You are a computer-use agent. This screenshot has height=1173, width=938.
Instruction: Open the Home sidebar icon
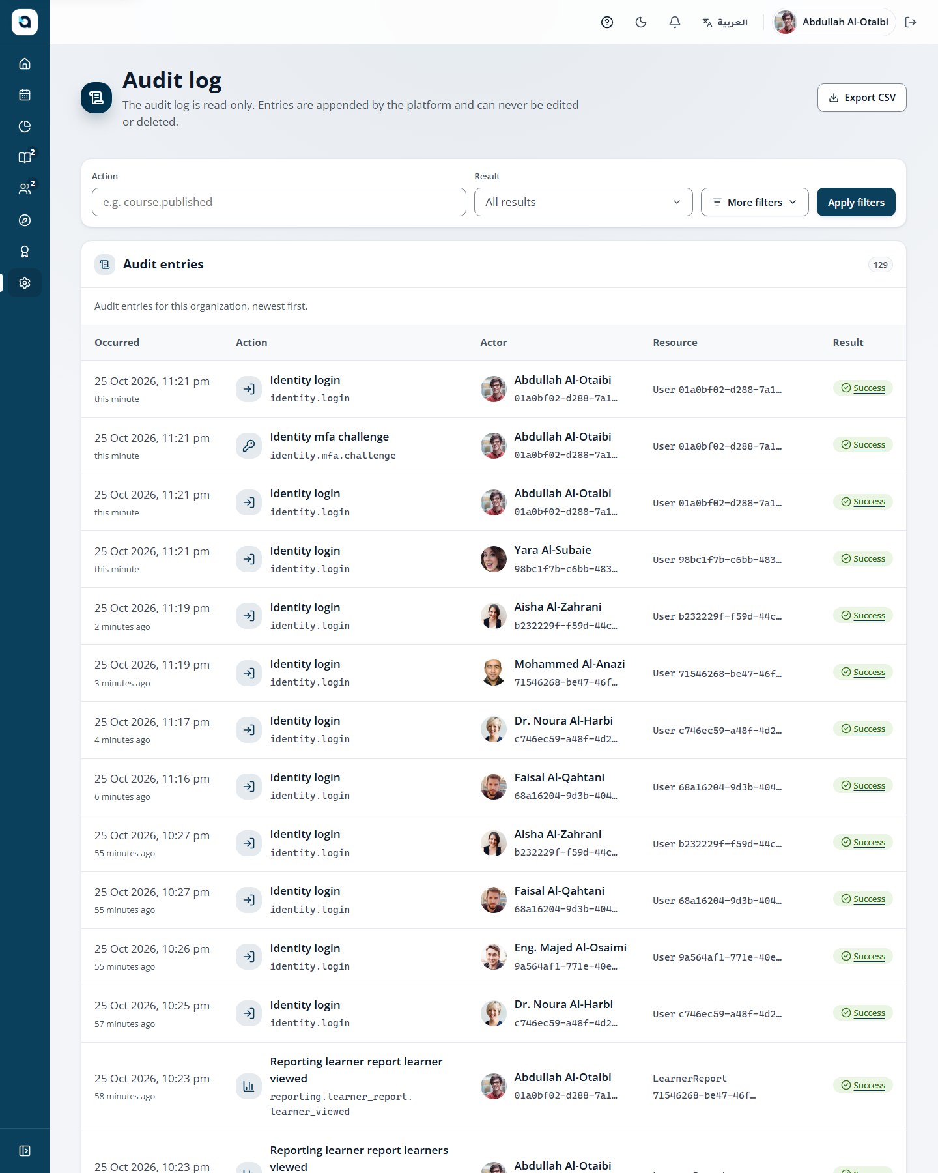(25, 64)
